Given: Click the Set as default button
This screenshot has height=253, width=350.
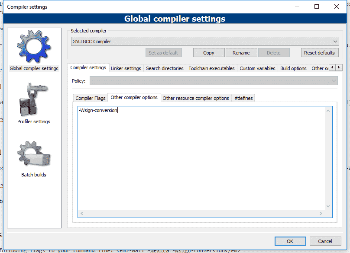Looking at the screenshot, I should click(x=163, y=53).
